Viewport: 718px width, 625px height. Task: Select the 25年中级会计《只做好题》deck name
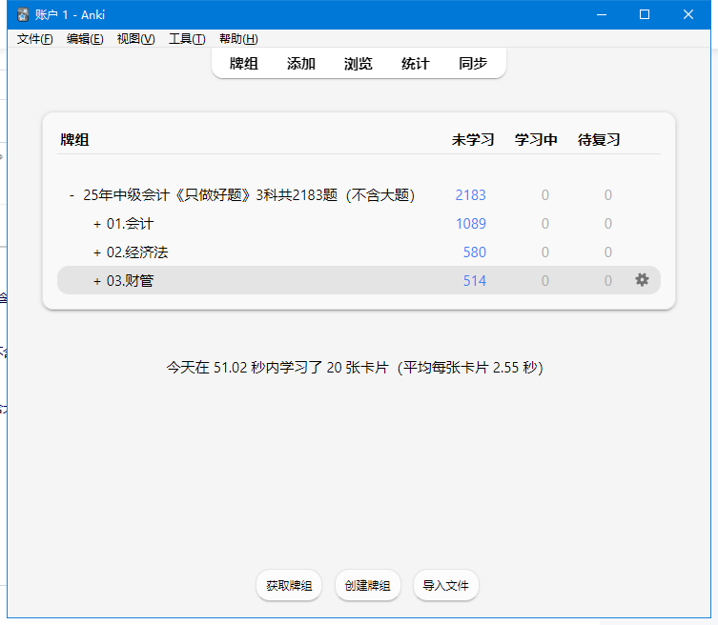[249, 195]
